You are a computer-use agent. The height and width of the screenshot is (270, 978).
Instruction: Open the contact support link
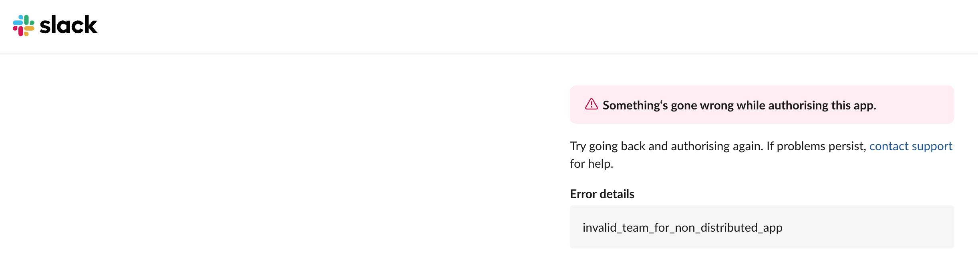(x=910, y=146)
